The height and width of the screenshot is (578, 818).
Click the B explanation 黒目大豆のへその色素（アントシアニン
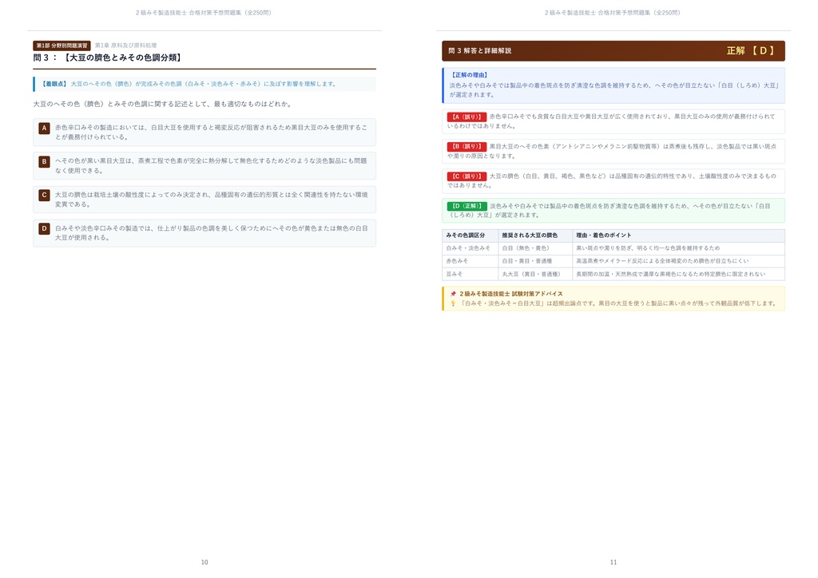coord(611,151)
